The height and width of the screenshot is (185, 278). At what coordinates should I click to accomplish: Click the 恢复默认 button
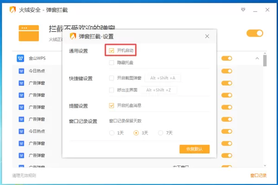click(x=195, y=149)
